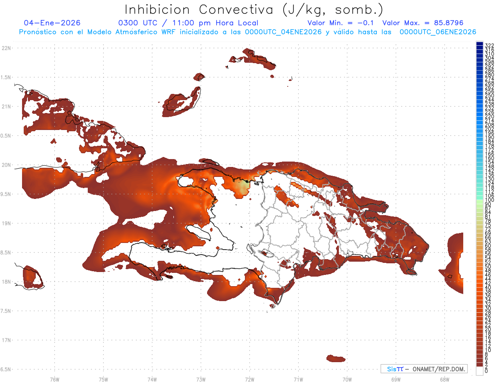The width and height of the screenshot is (499, 385).
Task: Click the '20N' latitude label
Action: point(7,165)
